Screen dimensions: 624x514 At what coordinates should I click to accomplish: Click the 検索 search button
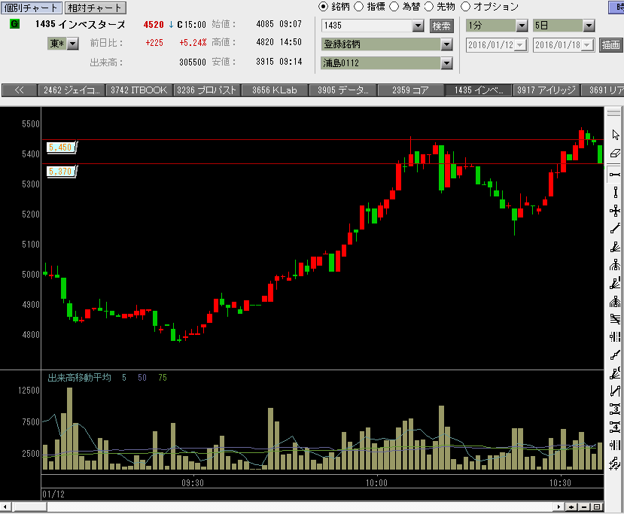[441, 26]
